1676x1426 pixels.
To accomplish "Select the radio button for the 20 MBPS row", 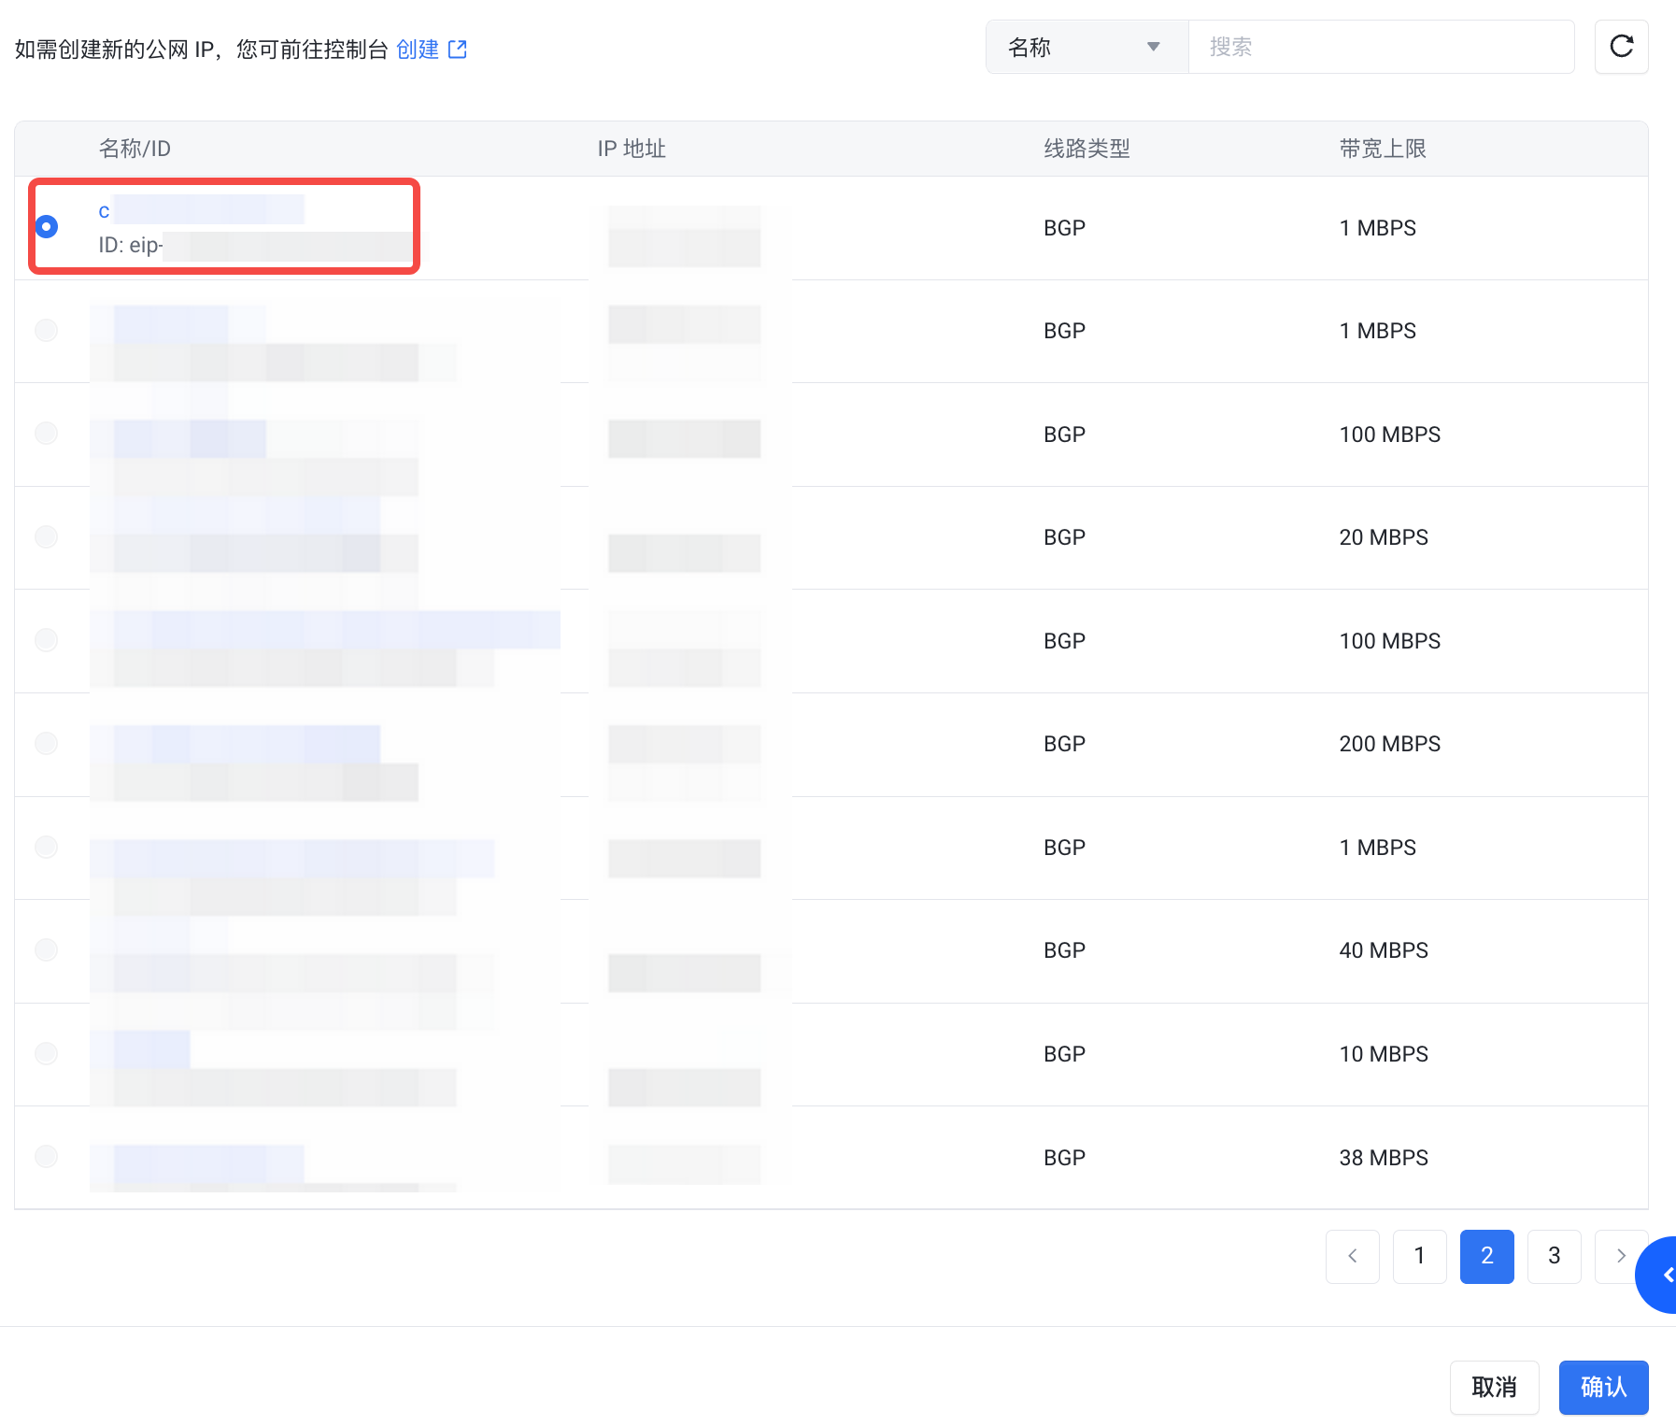I will (x=47, y=536).
